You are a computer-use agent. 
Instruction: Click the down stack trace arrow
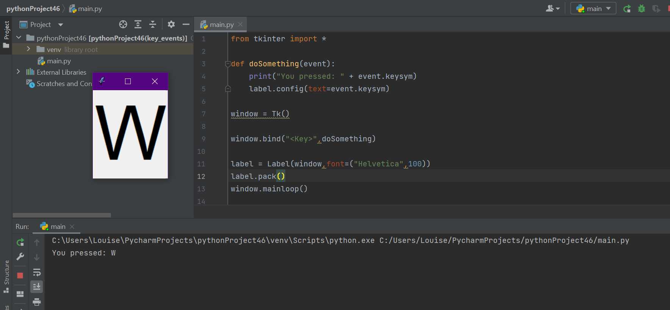tap(37, 257)
